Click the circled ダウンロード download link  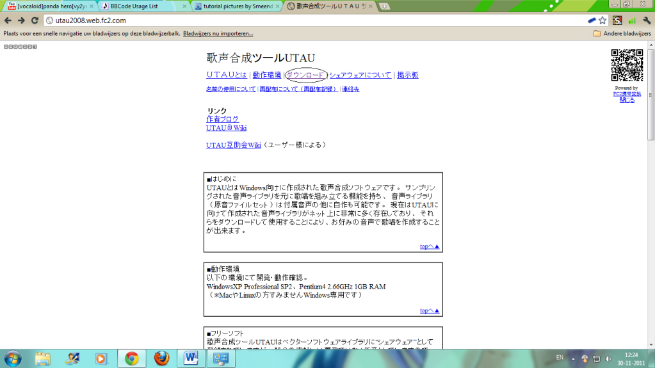point(305,75)
